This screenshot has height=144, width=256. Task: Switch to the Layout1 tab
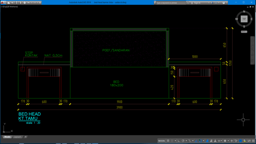tap(18, 137)
